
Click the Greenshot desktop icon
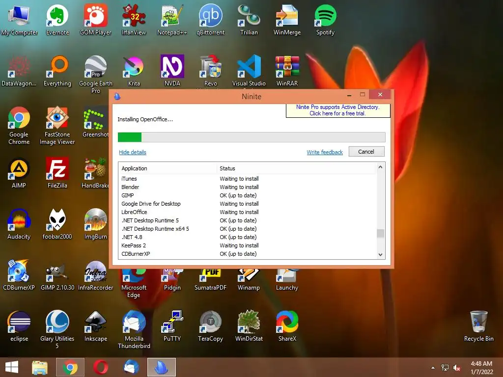click(x=95, y=122)
